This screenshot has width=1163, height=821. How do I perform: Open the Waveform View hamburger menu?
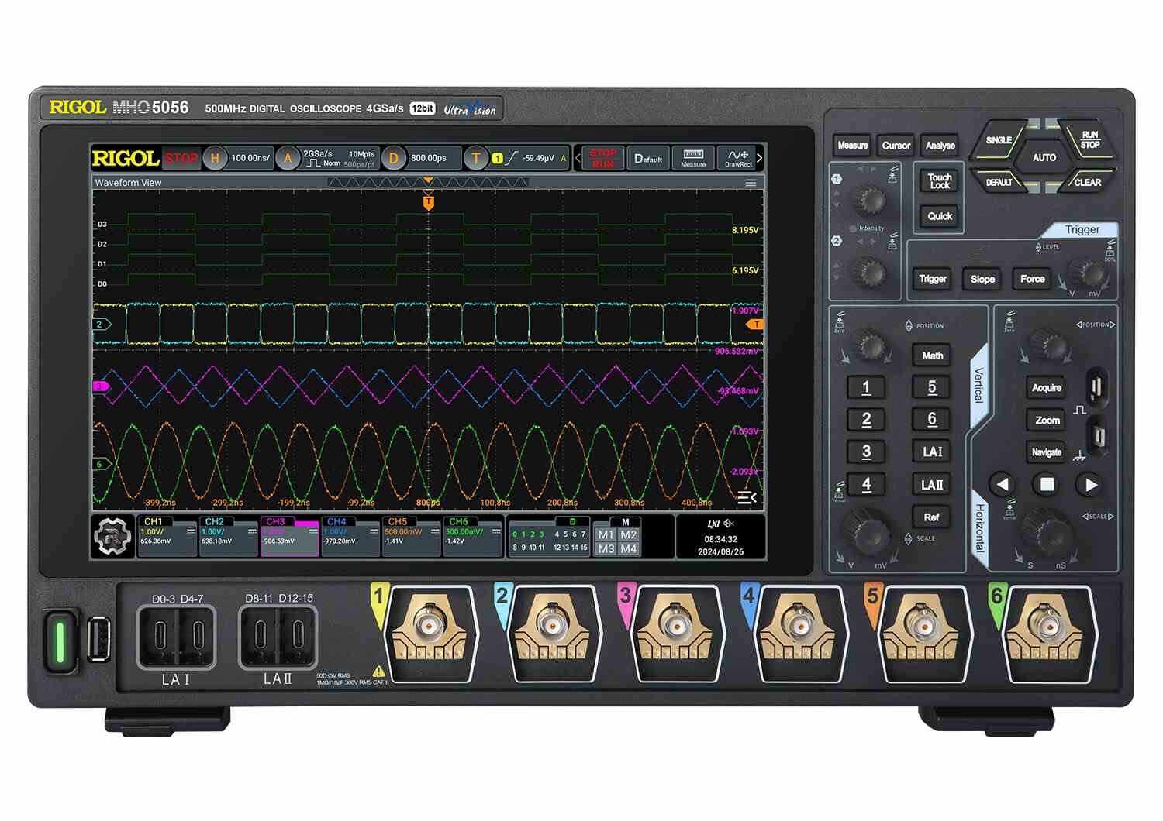click(751, 184)
